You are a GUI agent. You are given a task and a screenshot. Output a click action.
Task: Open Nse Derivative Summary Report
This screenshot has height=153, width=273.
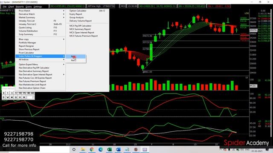point(40,71)
